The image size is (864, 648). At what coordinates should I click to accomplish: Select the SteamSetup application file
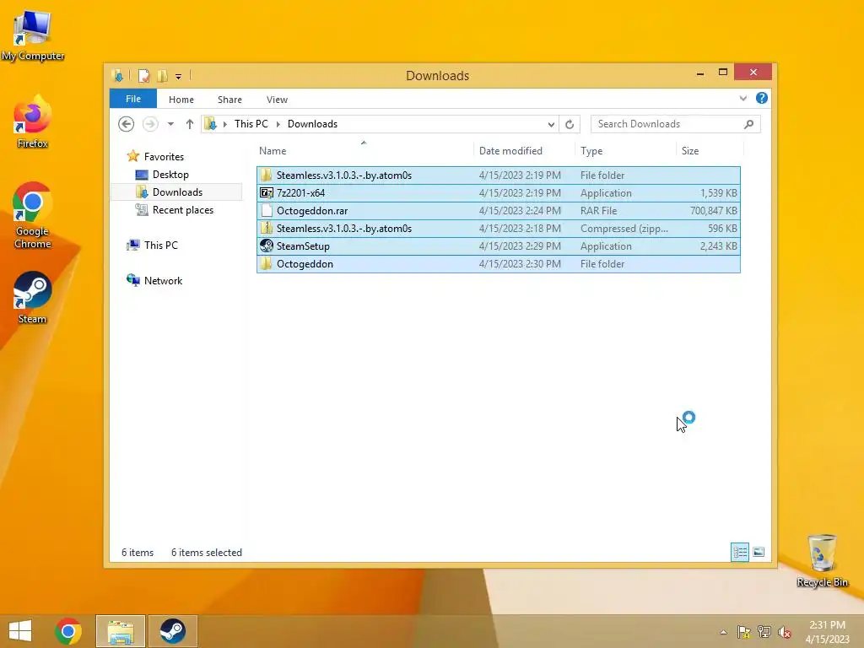[498, 246]
